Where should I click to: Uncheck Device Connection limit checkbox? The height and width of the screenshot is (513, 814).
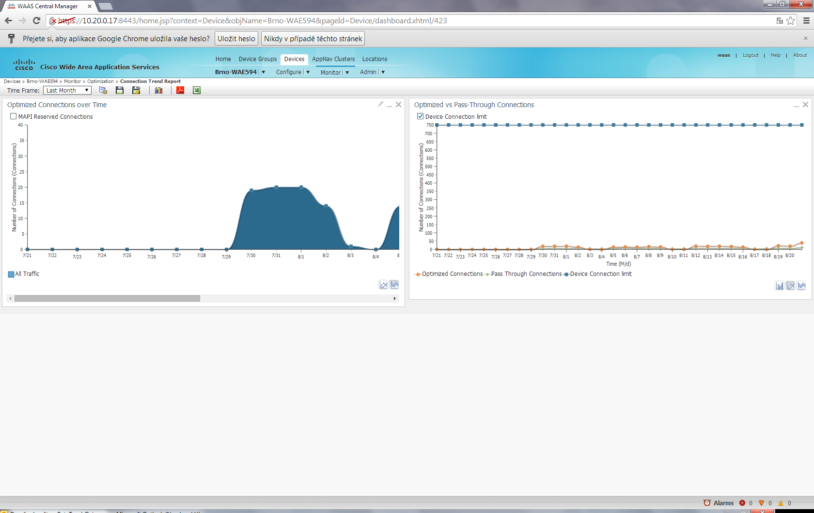(421, 116)
